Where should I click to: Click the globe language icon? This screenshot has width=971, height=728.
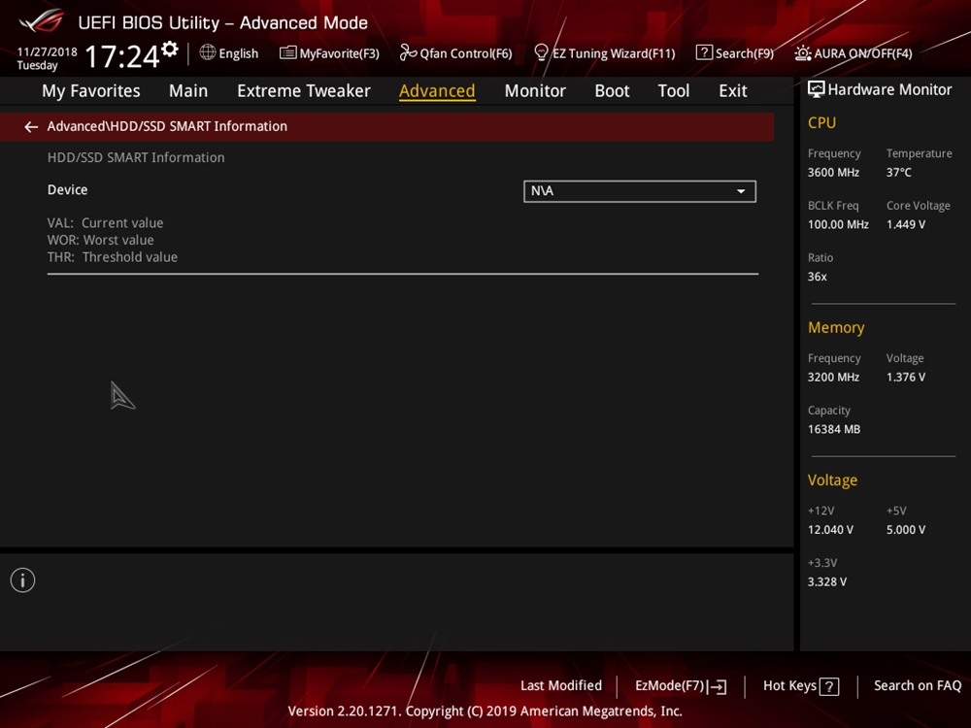click(208, 52)
